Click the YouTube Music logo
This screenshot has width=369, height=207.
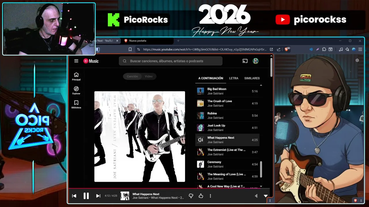(x=91, y=61)
